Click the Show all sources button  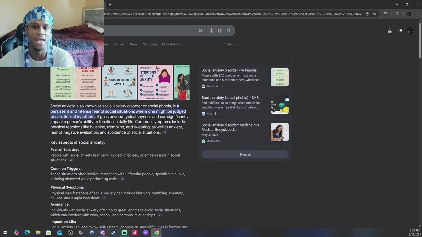pos(245,155)
